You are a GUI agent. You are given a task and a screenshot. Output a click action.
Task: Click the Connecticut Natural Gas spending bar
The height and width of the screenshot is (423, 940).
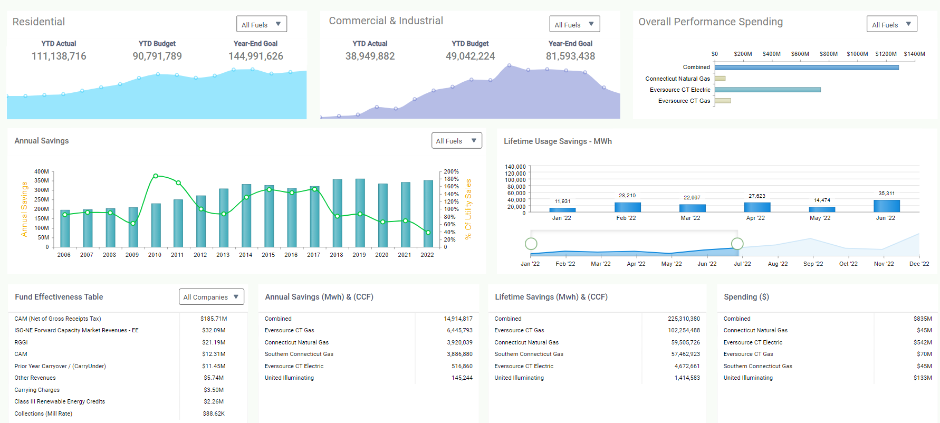click(720, 79)
